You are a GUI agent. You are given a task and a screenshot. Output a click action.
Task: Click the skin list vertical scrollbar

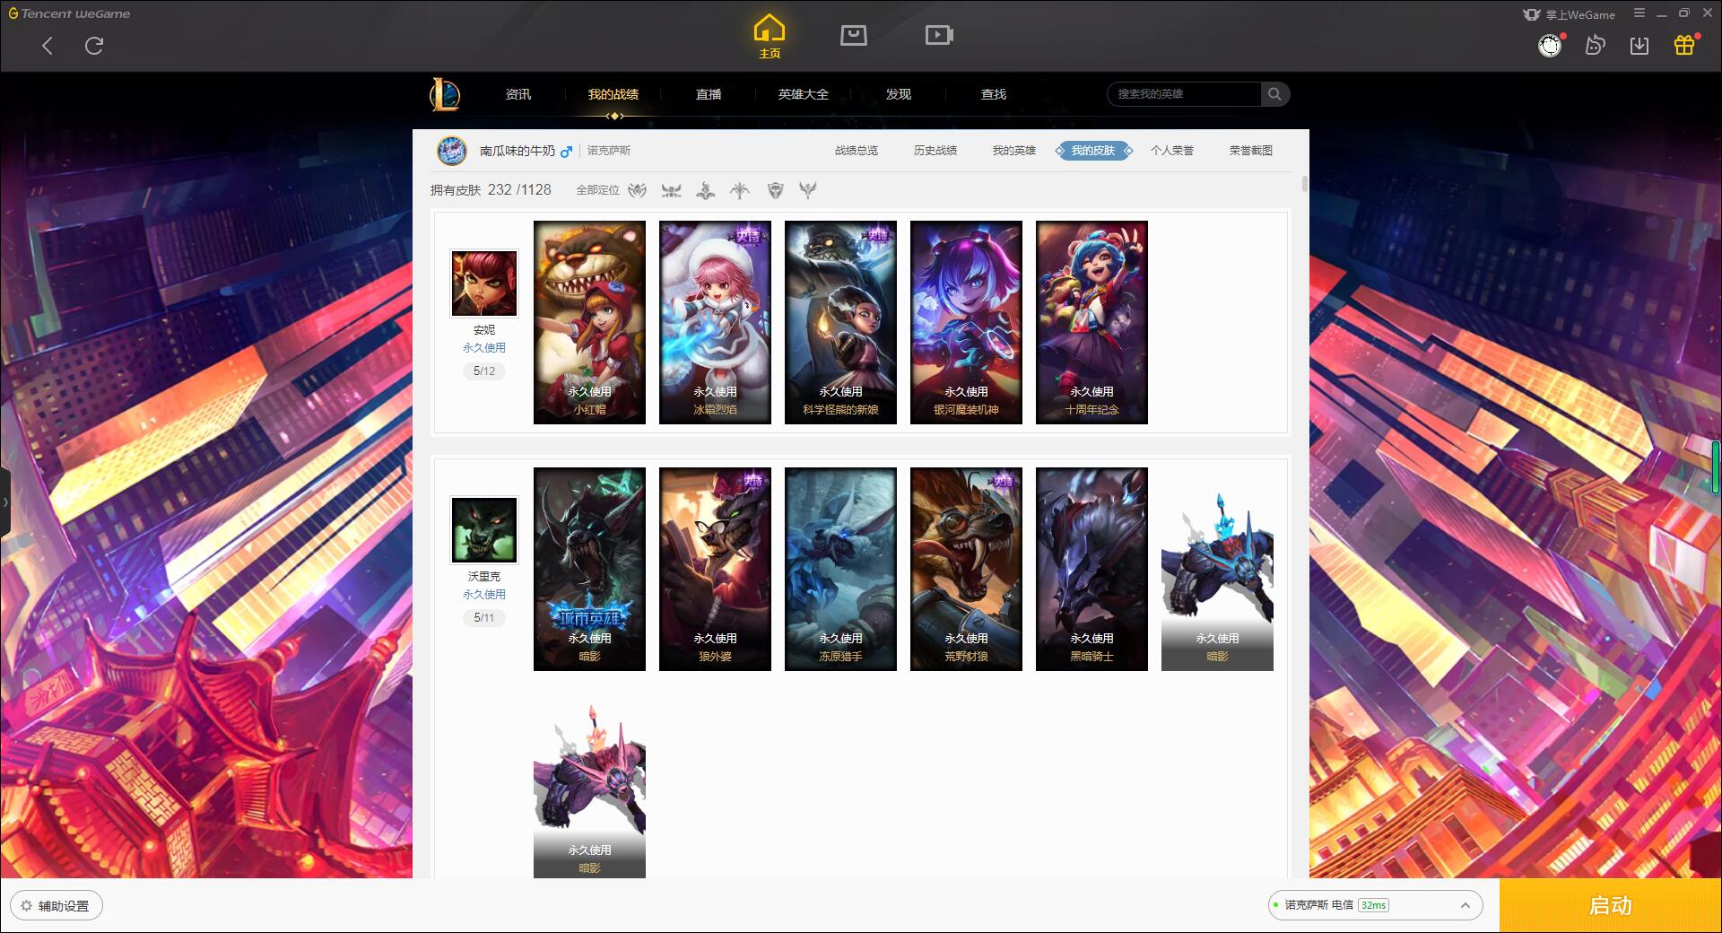coord(1304,184)
